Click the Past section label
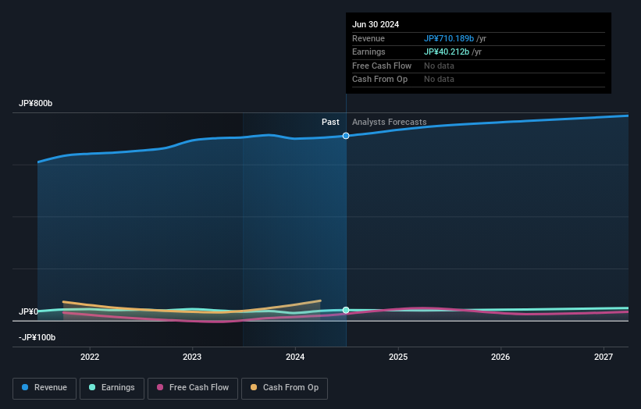 click(330, 122)
